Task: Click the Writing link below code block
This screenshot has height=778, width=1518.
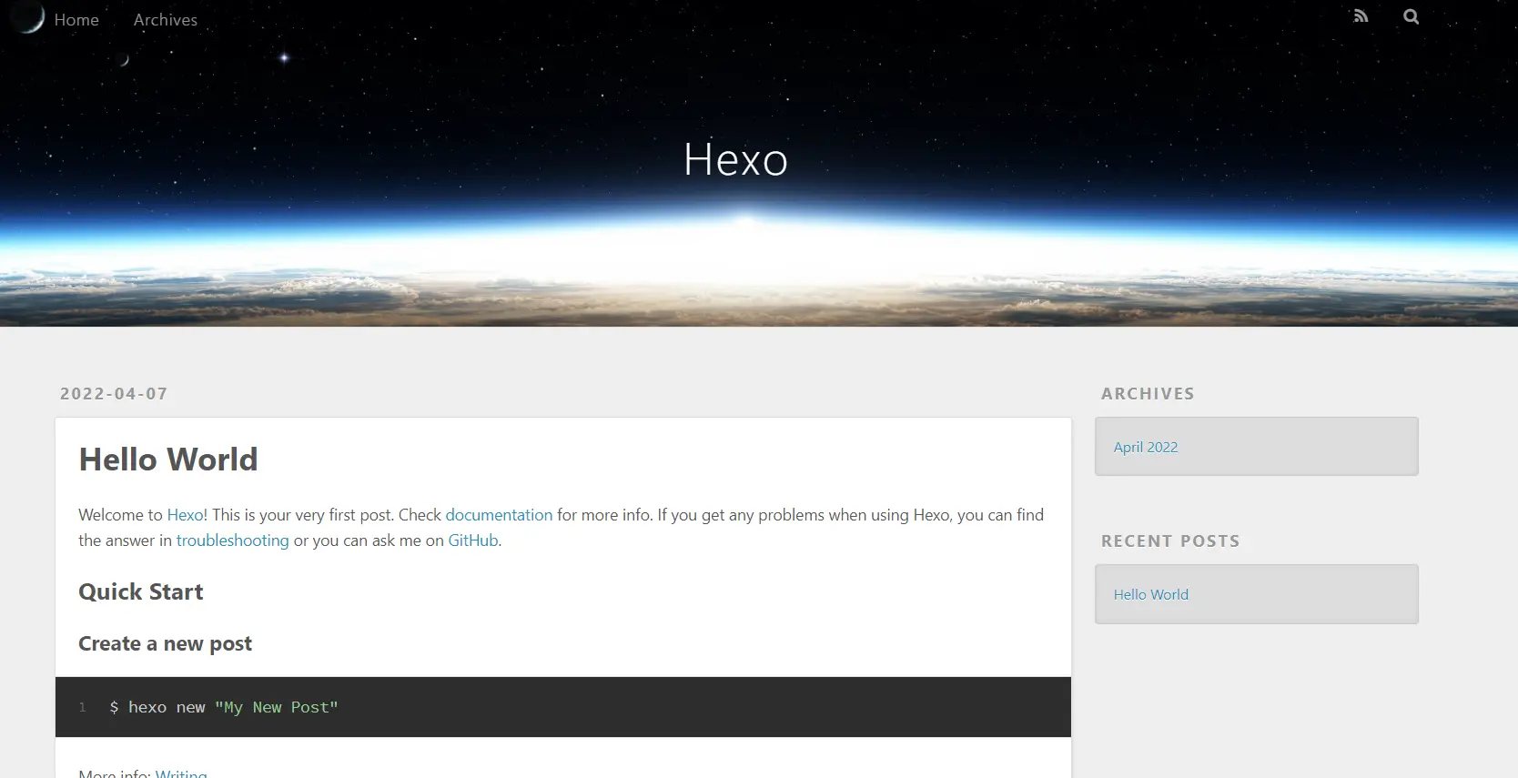Action: pos(181,773)
